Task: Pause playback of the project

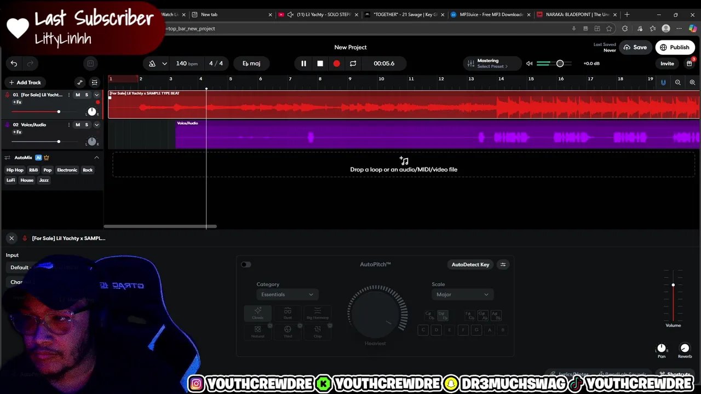Action: click(303, 63)
